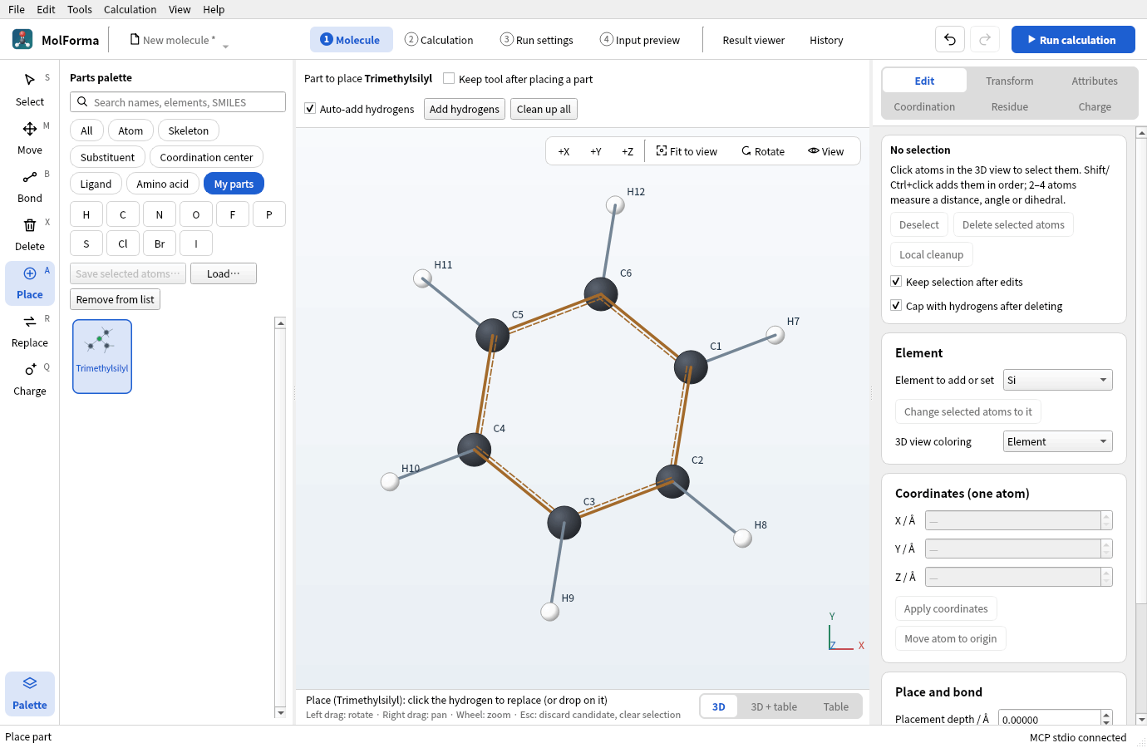
Task: Align view along +Z axis
Action: pos(628,151)
